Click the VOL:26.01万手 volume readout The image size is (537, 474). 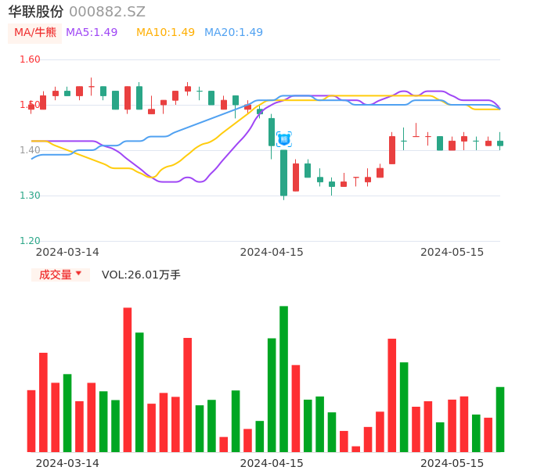coord(141,275)
